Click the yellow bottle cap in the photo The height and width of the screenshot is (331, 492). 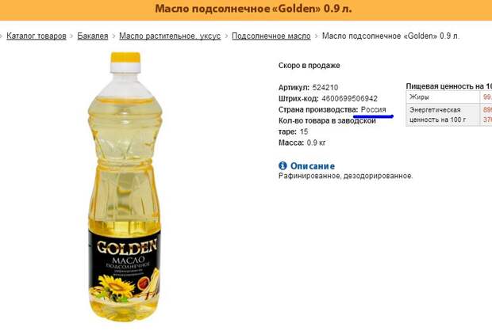125,58
